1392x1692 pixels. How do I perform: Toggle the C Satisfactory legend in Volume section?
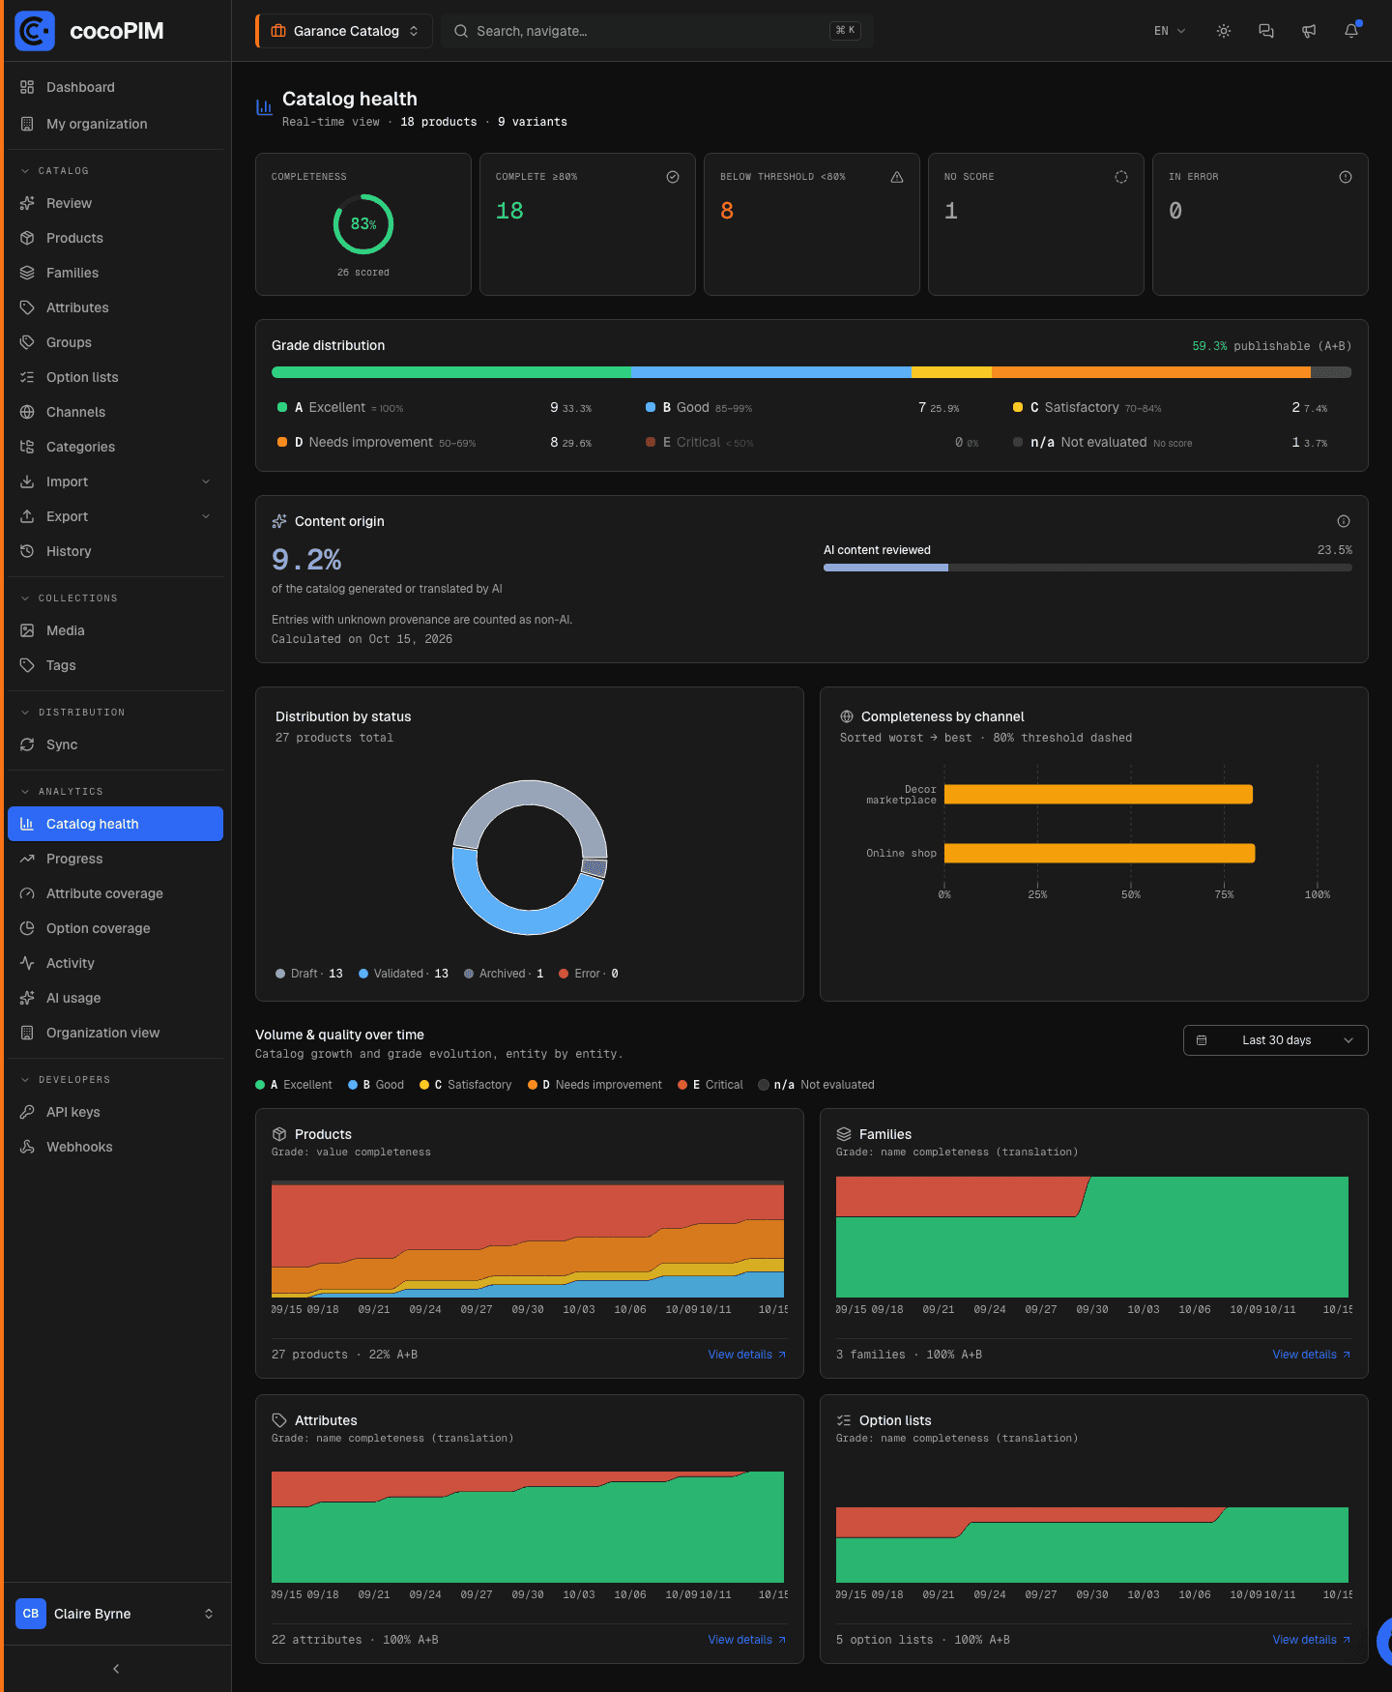click(466, 1085)
